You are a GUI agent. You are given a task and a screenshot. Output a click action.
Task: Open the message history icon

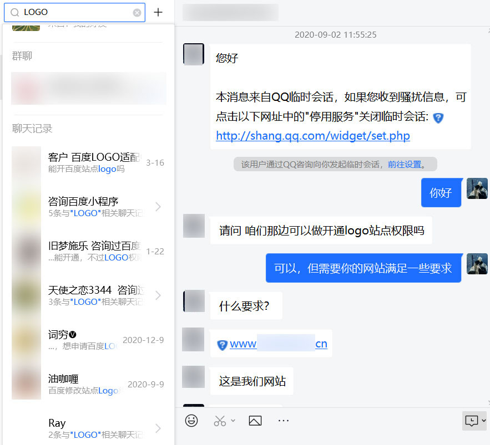point(471,421)
